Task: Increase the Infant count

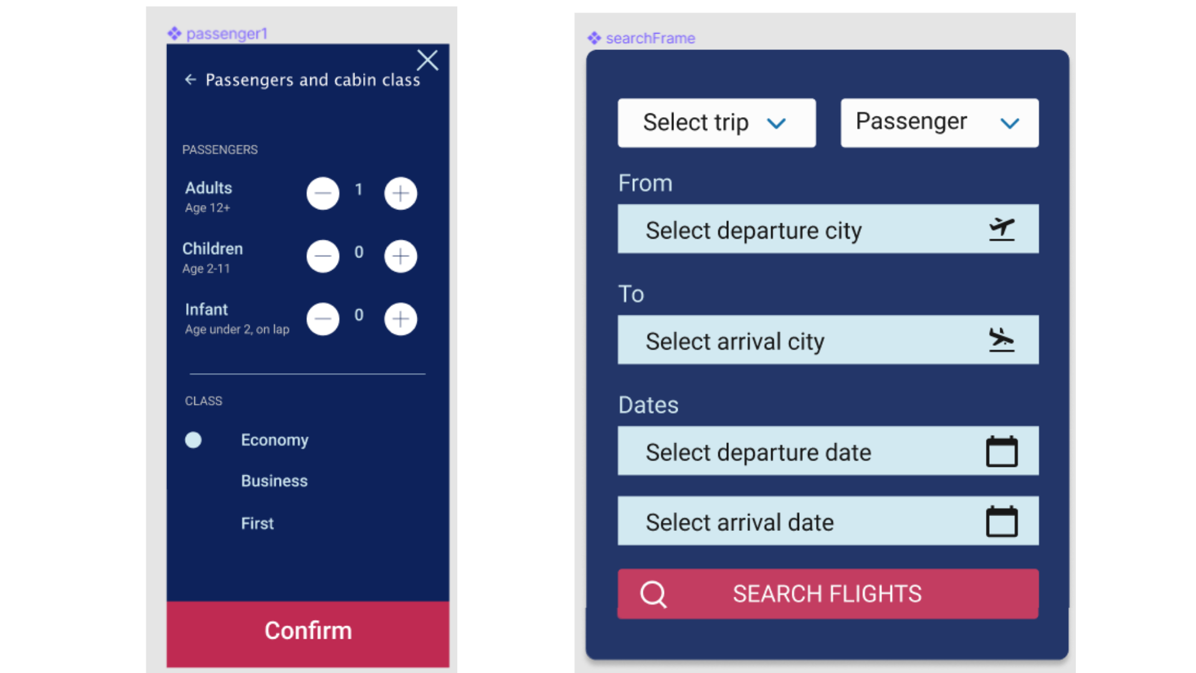Action: [401, 319]
